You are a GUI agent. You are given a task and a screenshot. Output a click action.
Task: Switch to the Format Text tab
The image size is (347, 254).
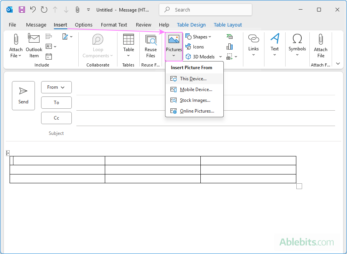114,25
